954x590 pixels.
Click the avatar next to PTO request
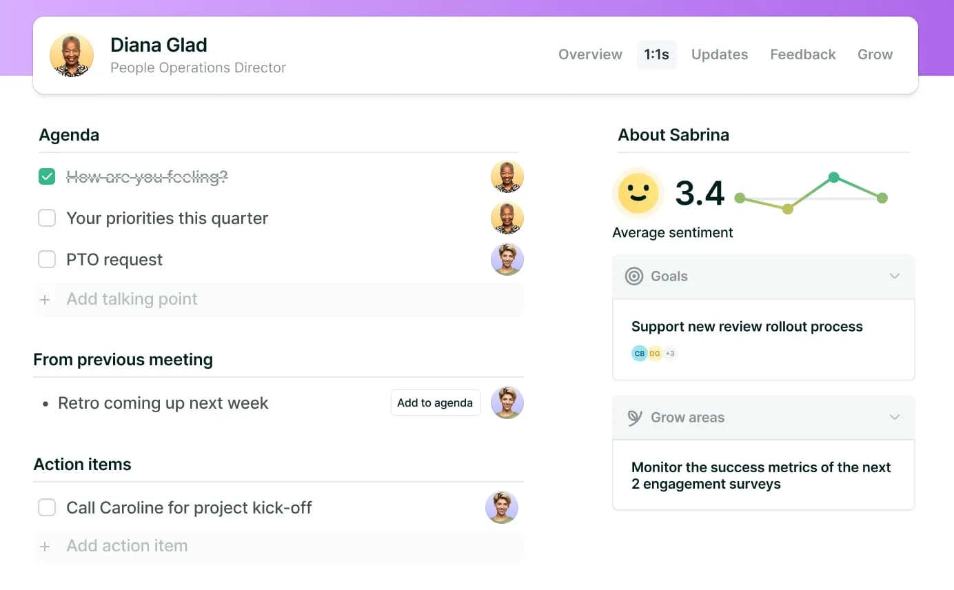(507, 260)
